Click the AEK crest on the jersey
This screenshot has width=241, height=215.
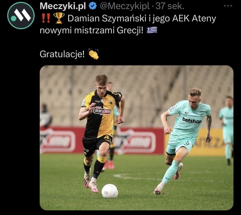click(x=111, y=102)
